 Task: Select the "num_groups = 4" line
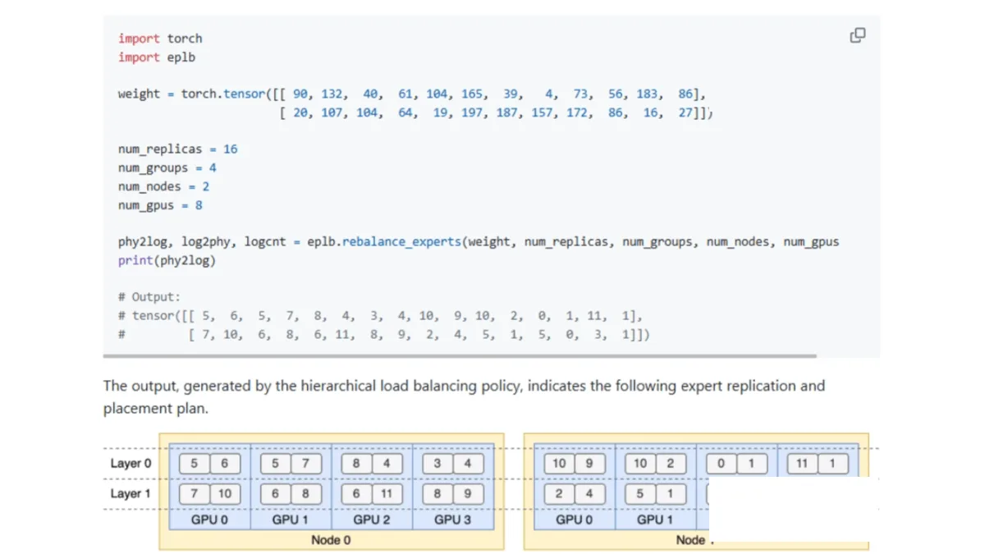(x=167, y=168)
